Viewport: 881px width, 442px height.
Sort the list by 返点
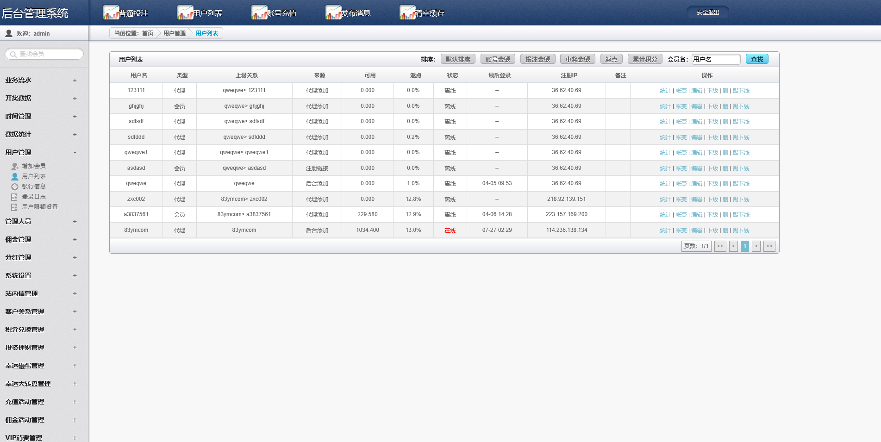pyautogui.click(x=612, y=59)
